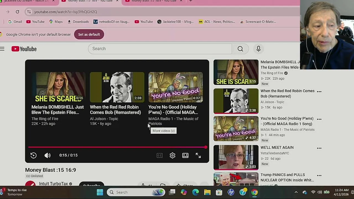Open the Screencast-O-Matic... bookmark
This screenshot has height=199, width=354.
(258, 22)
